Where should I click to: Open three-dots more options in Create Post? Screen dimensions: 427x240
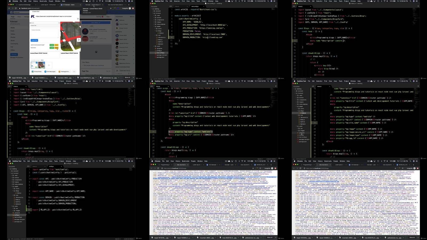(74, 72)
